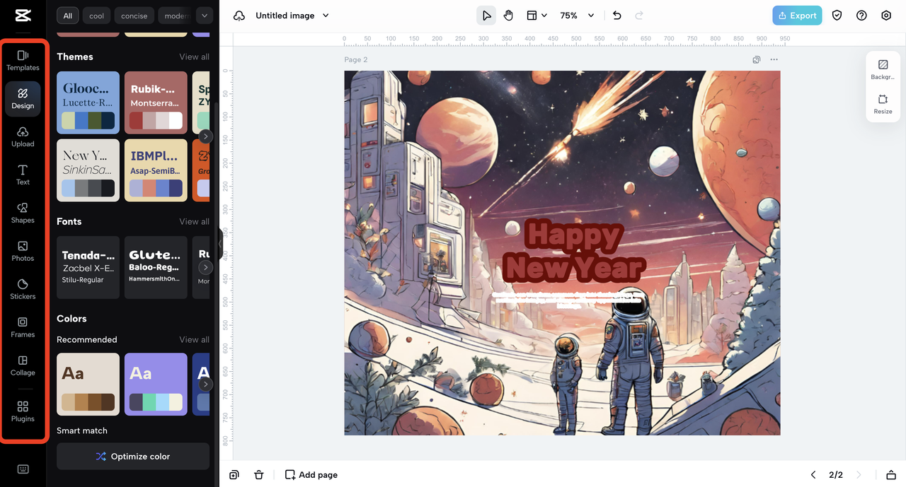Select the Happy New Year text
This screenshot has height=487, width=906.
(573, 250)
